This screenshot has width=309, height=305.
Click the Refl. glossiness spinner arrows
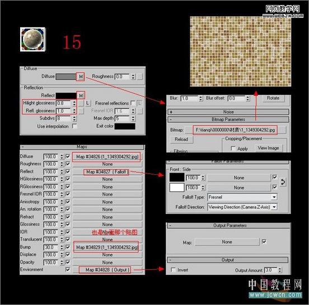coord(74,111)
